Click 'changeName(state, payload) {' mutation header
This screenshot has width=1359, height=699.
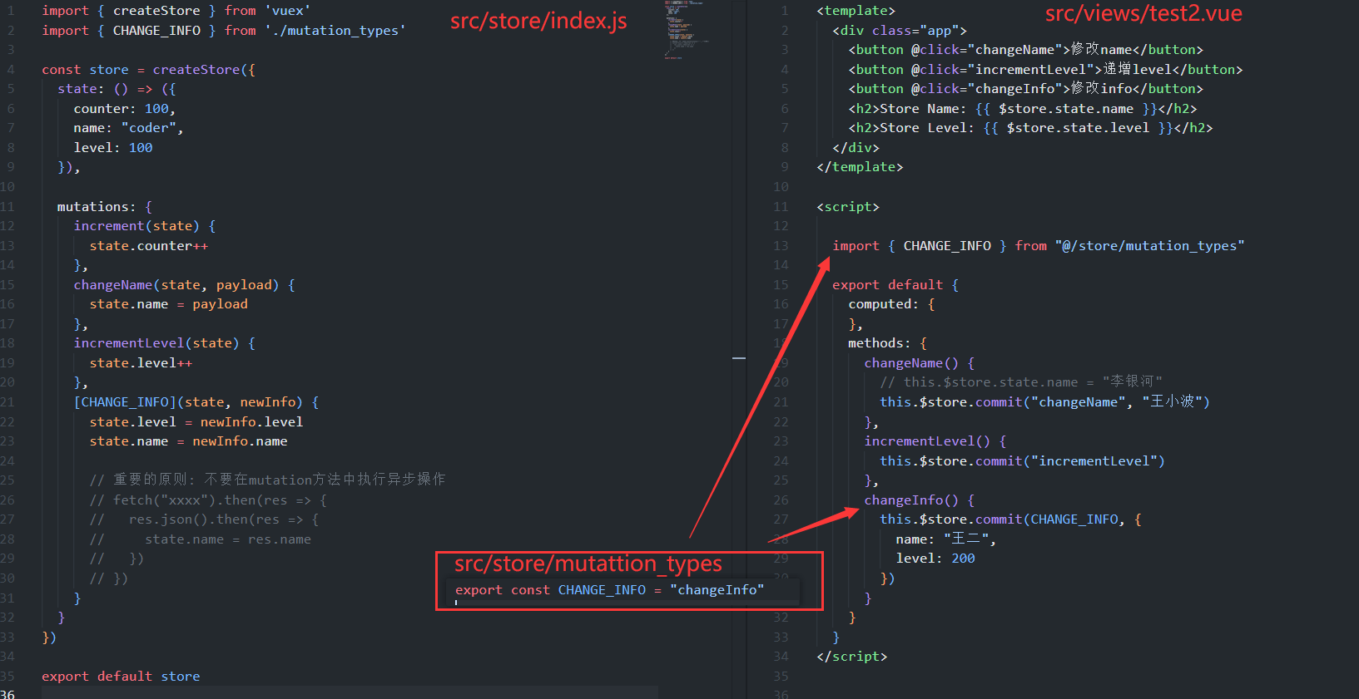coord(185,285)
